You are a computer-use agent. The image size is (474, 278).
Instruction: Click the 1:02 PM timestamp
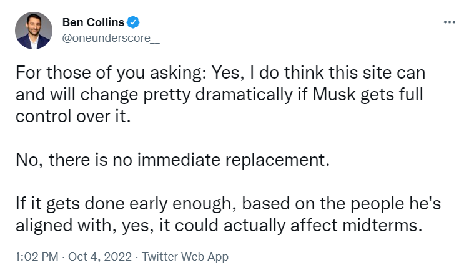click(x=36, y=257)
